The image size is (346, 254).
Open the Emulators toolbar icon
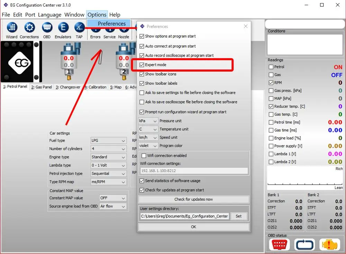click(x=63, y=27)
